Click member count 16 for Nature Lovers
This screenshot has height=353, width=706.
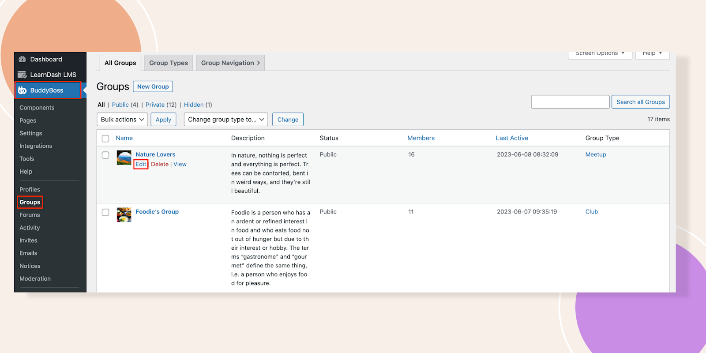[x=411, y=154]
